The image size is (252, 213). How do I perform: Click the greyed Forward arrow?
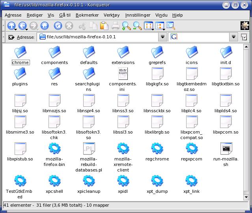coord(34,26)
